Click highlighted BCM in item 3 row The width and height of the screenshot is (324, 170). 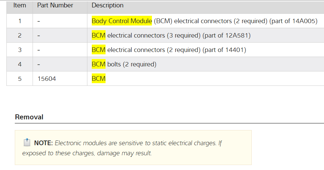coord(98,50)
